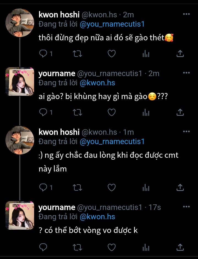Open more options on the 'ai gào?' tweet
Image resolution: width=198 pixels, height=259 pixels.
[186, 73]
